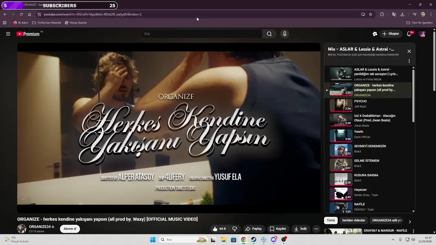Screen dimensions: 436x245
Task: Open the Oluştur create menu
Action: point(391,34)
